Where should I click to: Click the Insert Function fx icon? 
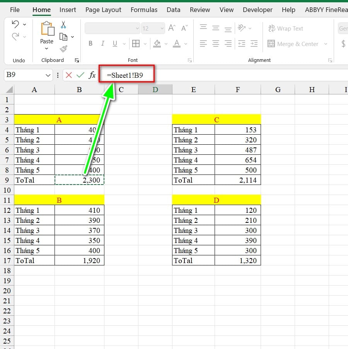coord(92,75)
